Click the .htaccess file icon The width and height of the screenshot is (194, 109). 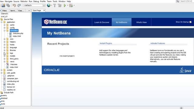(8, 64)
